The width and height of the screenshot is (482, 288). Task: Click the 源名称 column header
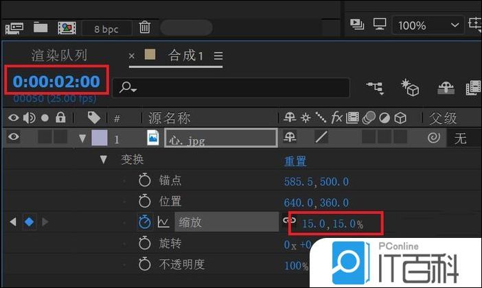[170, 118]
